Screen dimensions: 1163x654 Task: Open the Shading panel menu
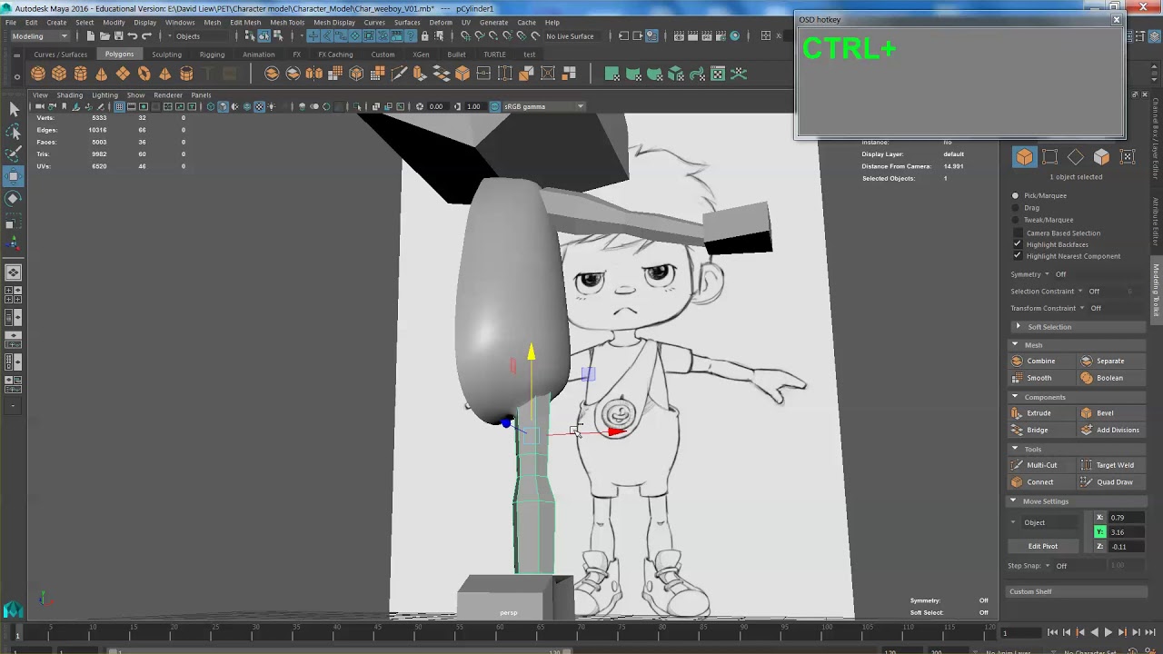(69, 94)
